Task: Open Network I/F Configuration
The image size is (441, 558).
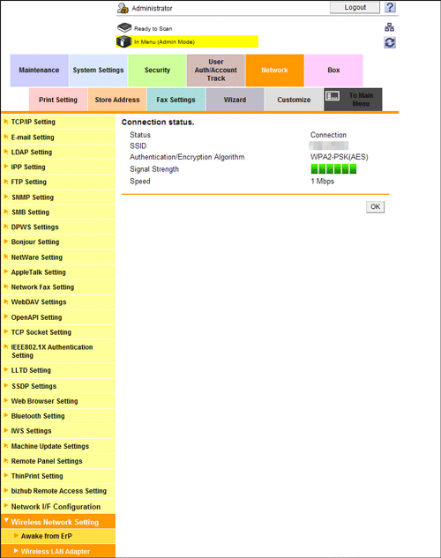Action: [x=58, y=506]
